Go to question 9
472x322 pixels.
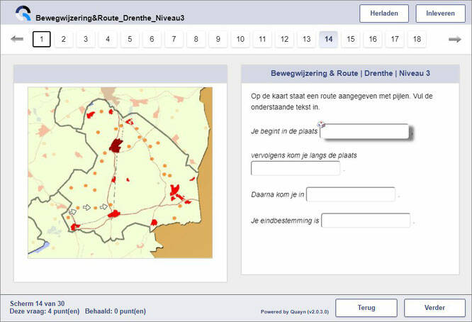218,39
